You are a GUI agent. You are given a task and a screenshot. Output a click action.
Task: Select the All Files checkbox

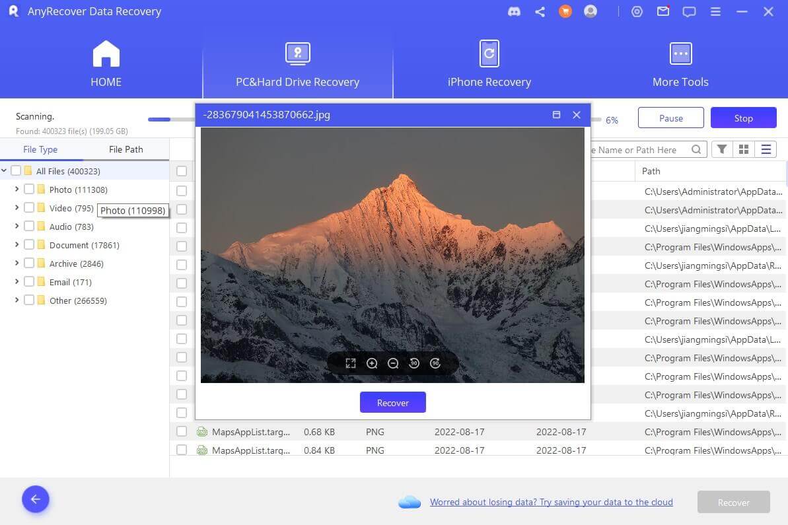[x=16, y=171]
